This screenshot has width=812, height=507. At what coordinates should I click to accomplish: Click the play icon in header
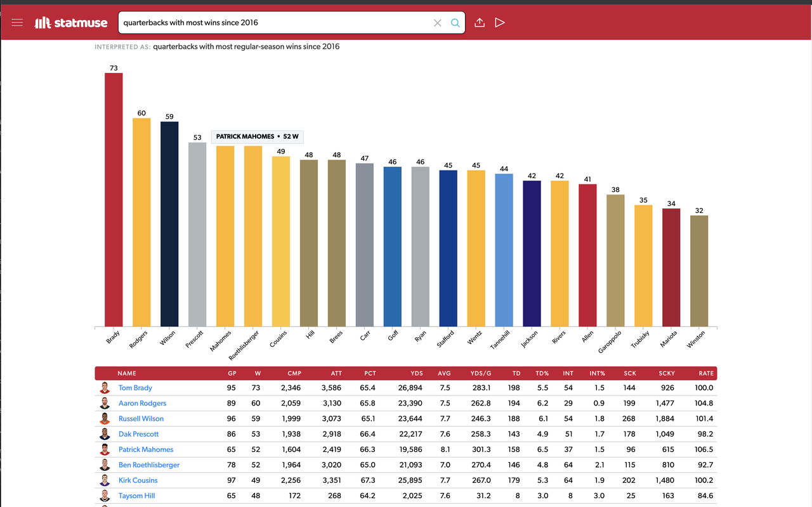click(x=500, y=23)
